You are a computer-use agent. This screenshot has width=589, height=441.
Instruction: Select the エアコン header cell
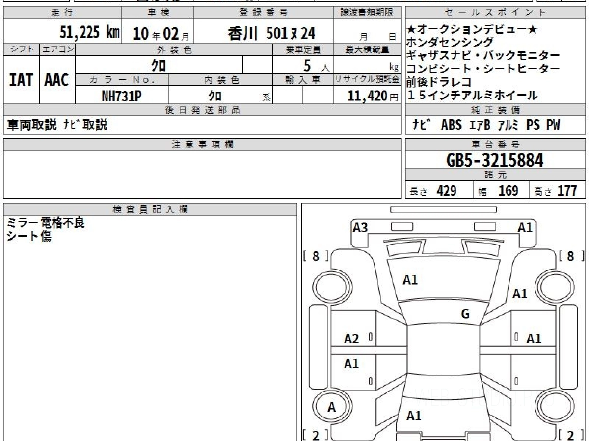tap(57, 49)
